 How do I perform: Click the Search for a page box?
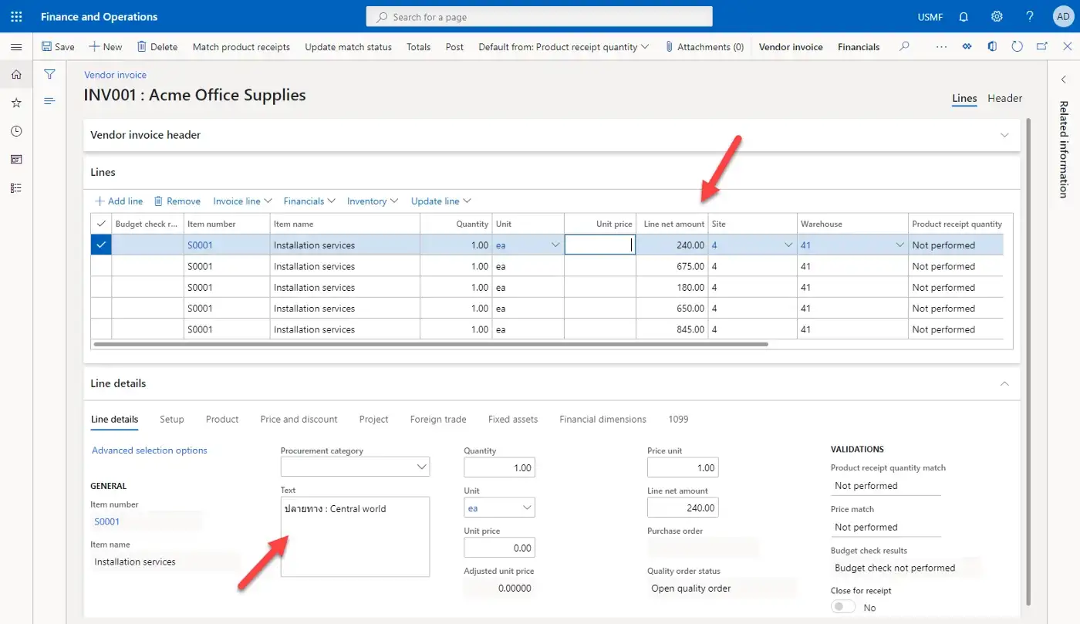(539, 16)
